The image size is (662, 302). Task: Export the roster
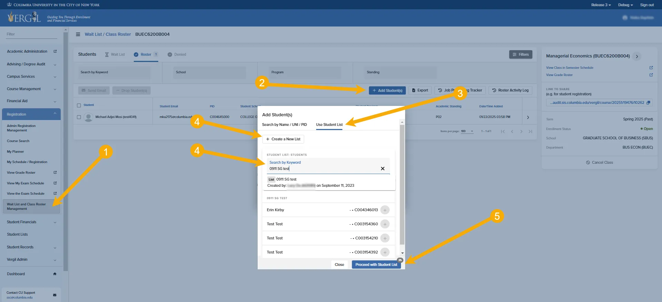420,90
